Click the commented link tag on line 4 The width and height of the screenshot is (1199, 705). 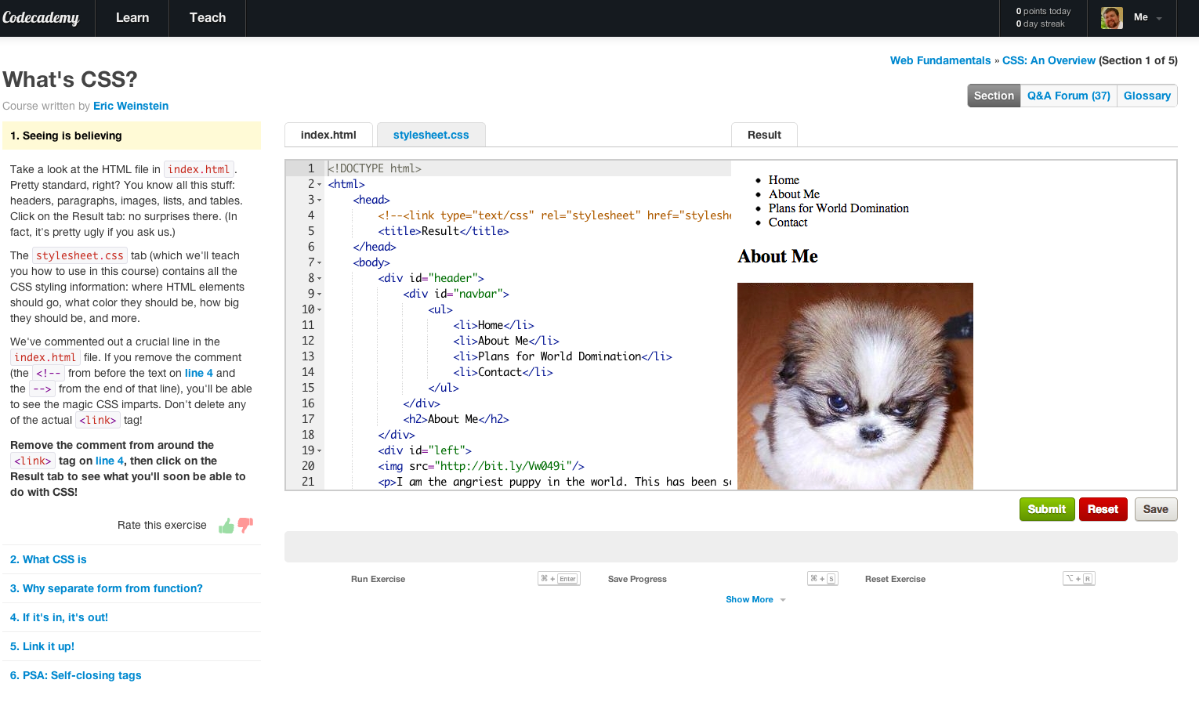point(555,215)
